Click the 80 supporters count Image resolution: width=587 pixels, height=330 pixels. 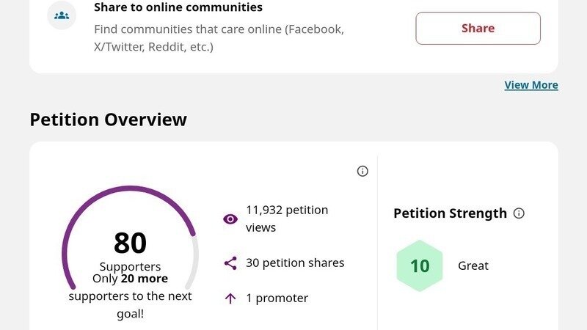point(130,243)
